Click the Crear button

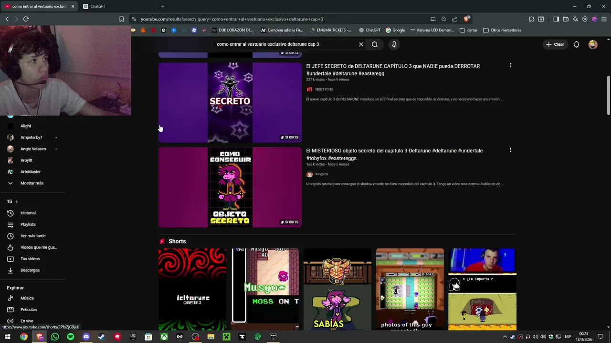(555, 44)
